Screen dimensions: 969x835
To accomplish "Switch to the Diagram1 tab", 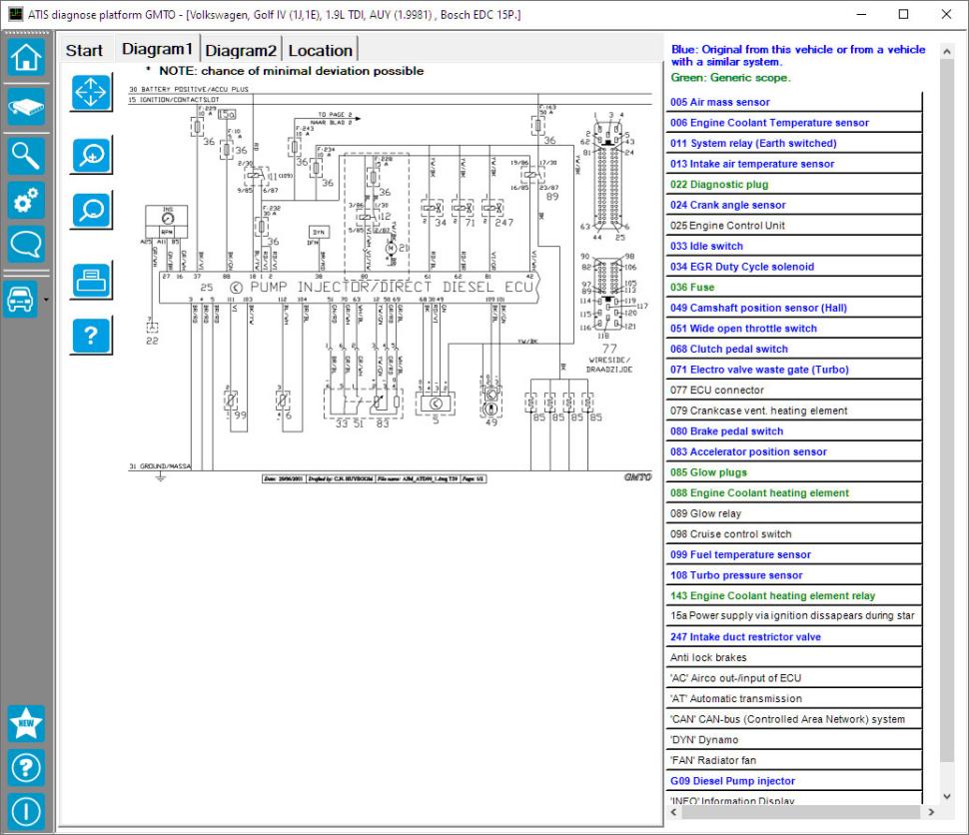I will click(157, 49).
